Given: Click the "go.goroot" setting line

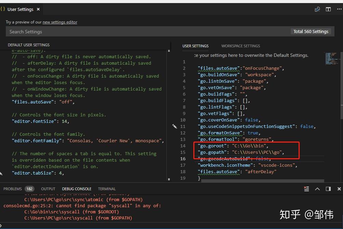Looking at the screenshot, I should click(233, 146).
